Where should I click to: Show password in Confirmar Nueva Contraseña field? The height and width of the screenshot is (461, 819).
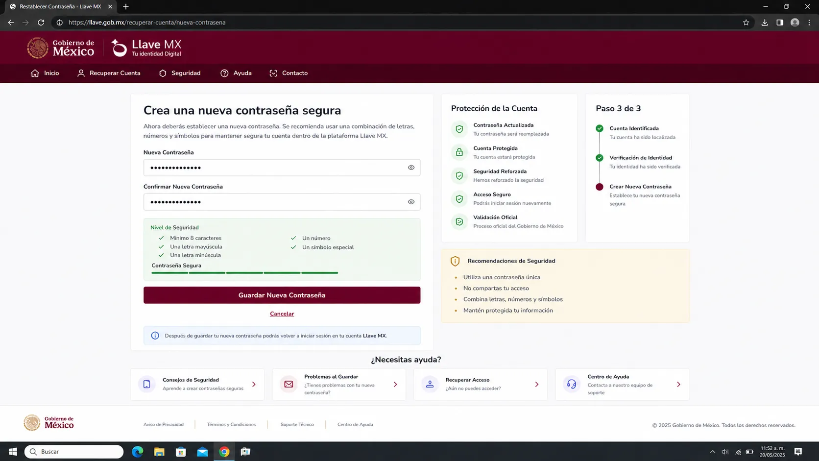tap(411, 202)
